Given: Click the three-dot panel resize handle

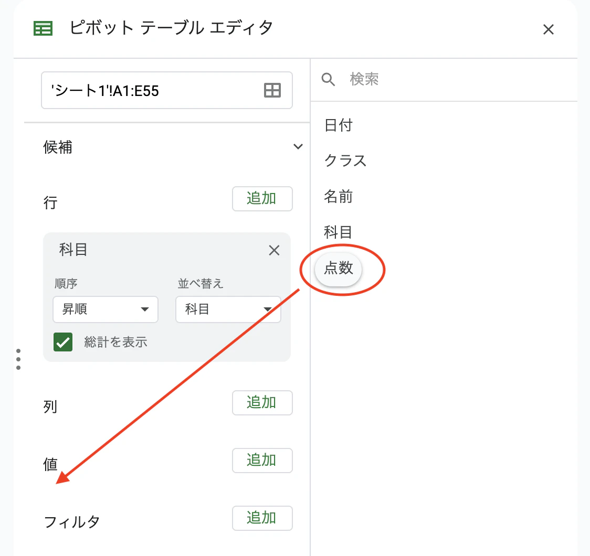Looking at the screenshot, I should [19, 359].
